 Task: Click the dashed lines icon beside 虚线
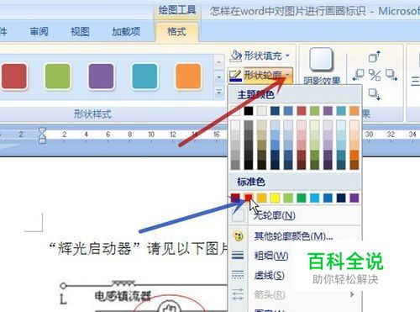click(x=238, y=275)
